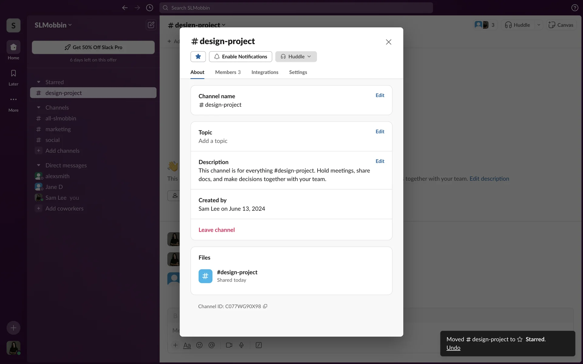Click the new message compose icon

click(x=151, y=25)
